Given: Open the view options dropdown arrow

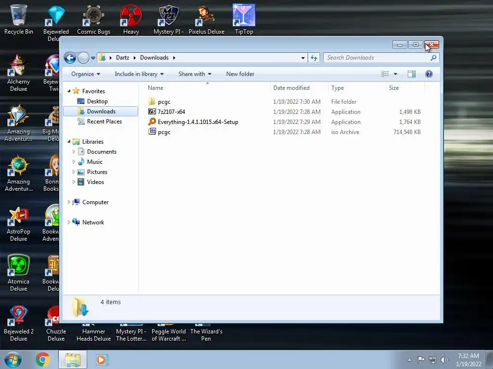Looking at the screenshot, I should [396, 74].
